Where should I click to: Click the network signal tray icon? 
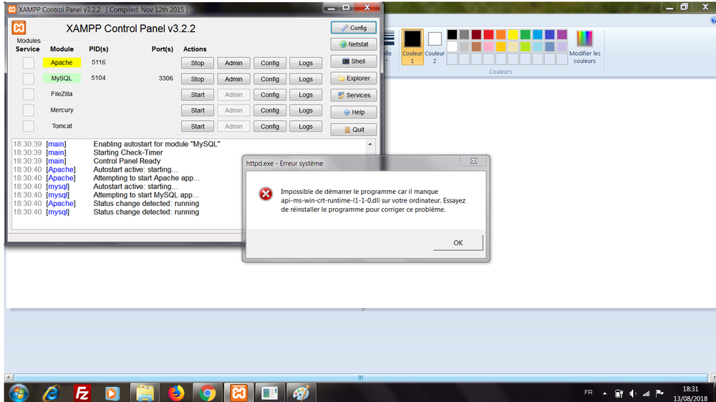coord(646,393)
